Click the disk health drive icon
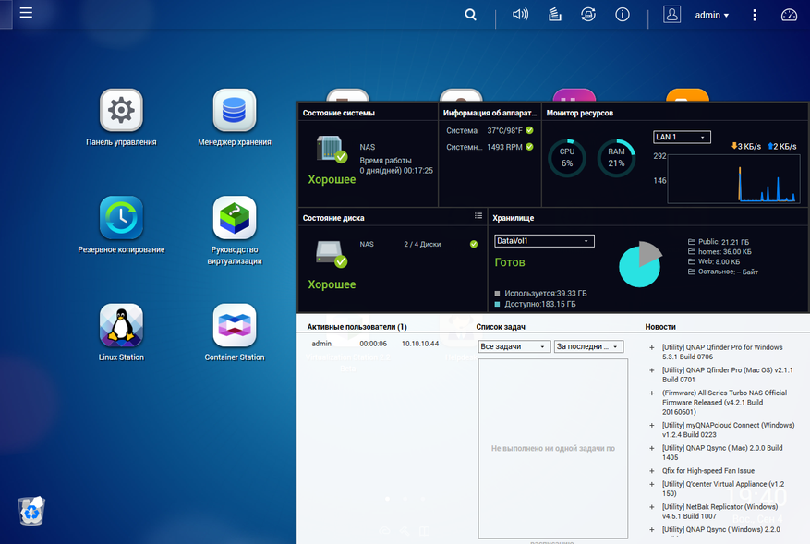 point(332,254)
